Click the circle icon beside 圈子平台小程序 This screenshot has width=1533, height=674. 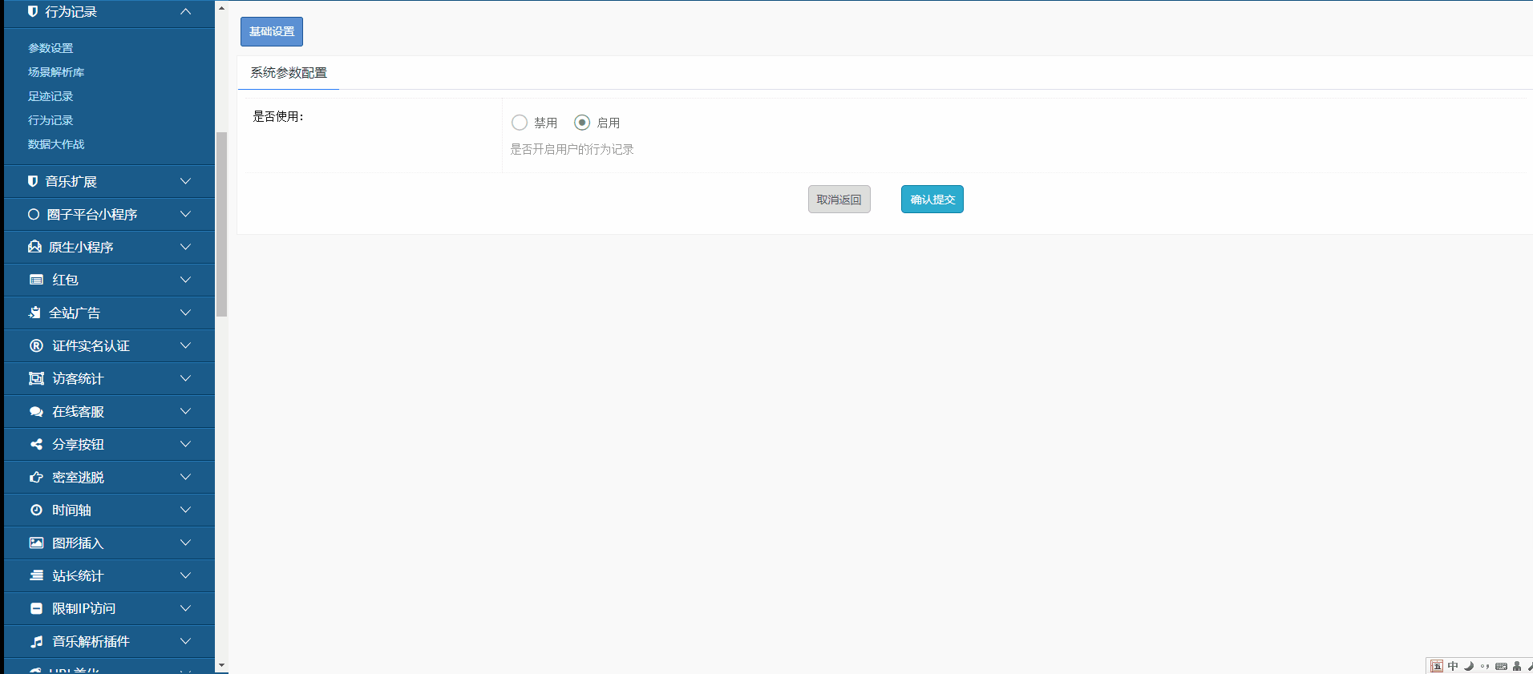pyautogui.click(x=34, y=214)
